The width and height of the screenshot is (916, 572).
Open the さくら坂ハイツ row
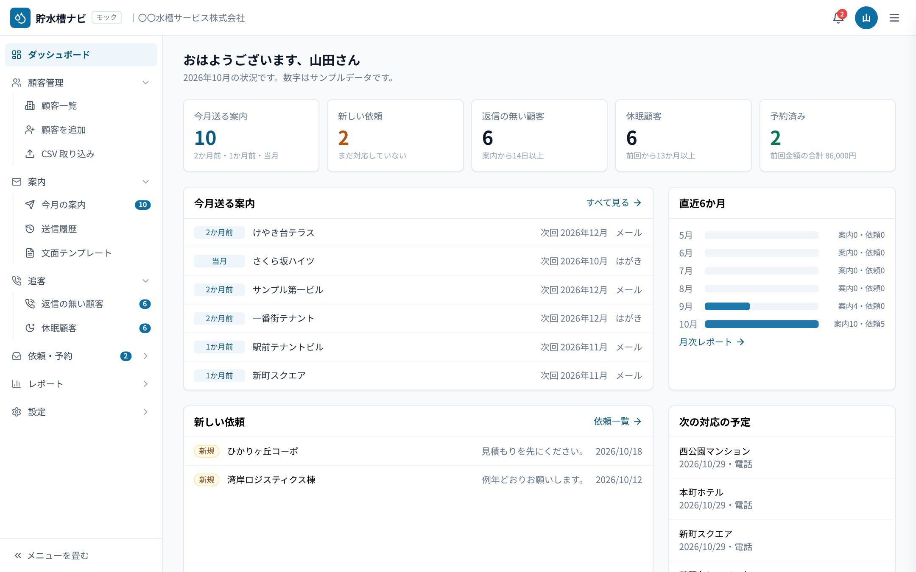pyautogui.click(x=418, y=261)
